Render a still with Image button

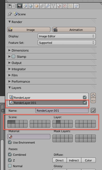[x=29, y=30]
